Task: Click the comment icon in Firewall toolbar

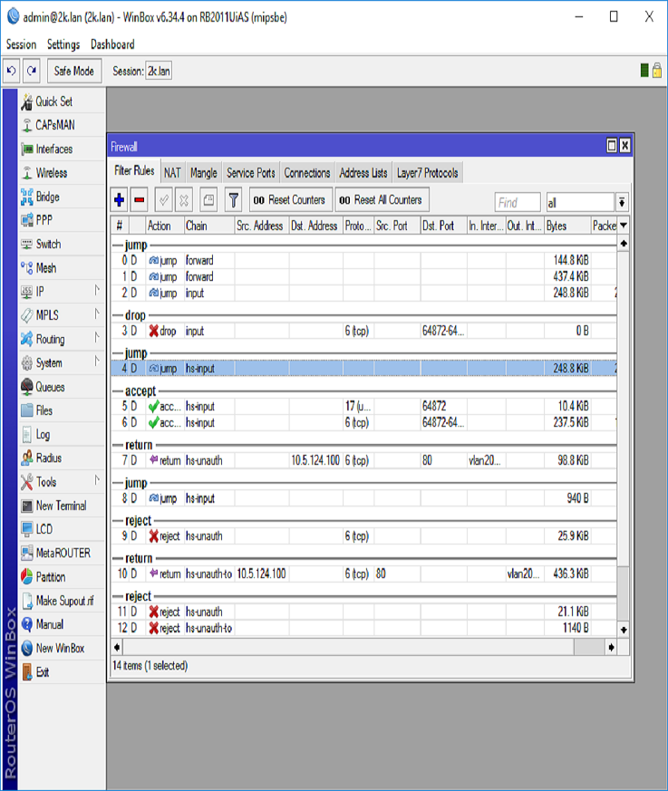Action: click(208, 200)
